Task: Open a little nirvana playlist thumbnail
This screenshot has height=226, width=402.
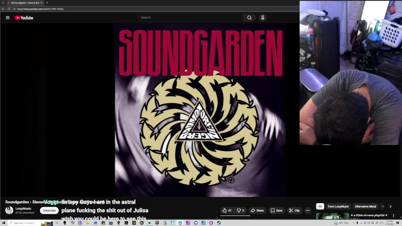Action: (x=332, y=216)
